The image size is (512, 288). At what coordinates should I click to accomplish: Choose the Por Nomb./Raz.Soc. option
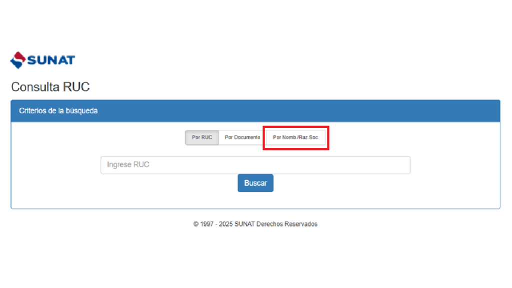point(295,137)
